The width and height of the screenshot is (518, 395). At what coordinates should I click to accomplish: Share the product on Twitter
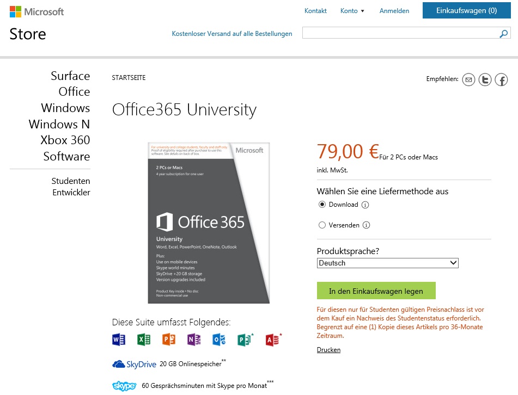(485, 80)
